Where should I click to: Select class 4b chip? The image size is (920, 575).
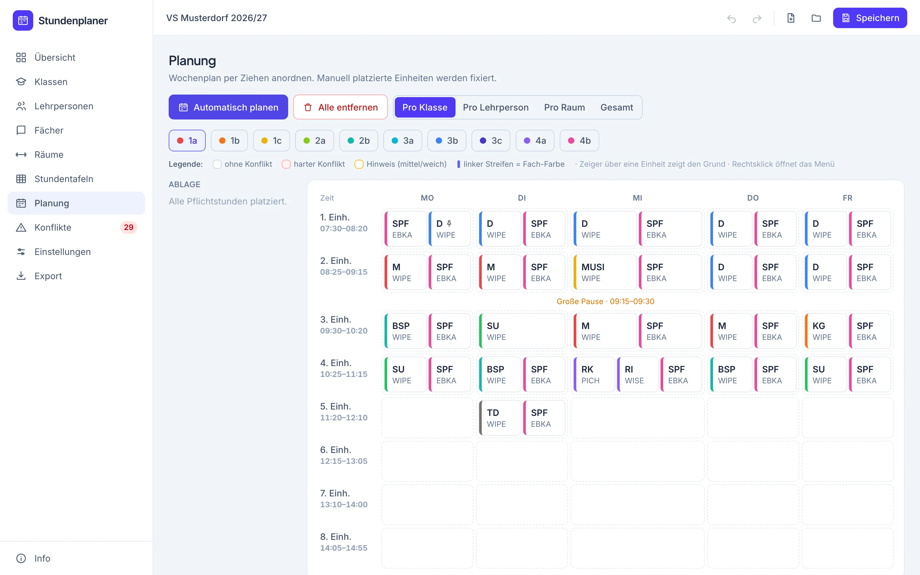coord(579,141)
